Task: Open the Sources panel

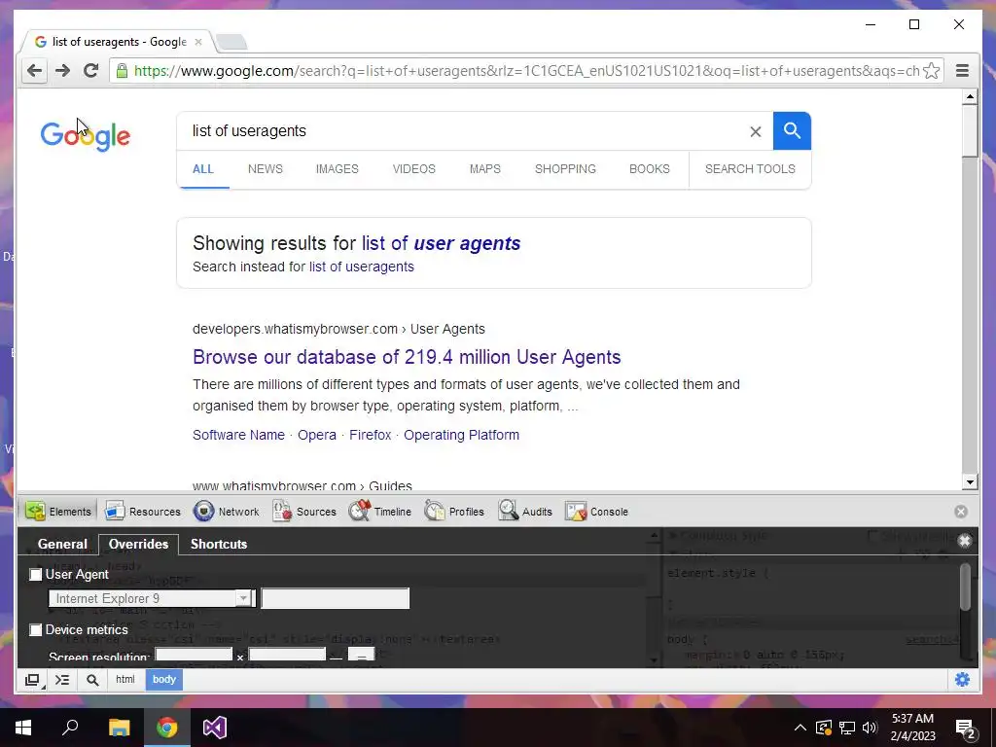Action: [304, 512]
